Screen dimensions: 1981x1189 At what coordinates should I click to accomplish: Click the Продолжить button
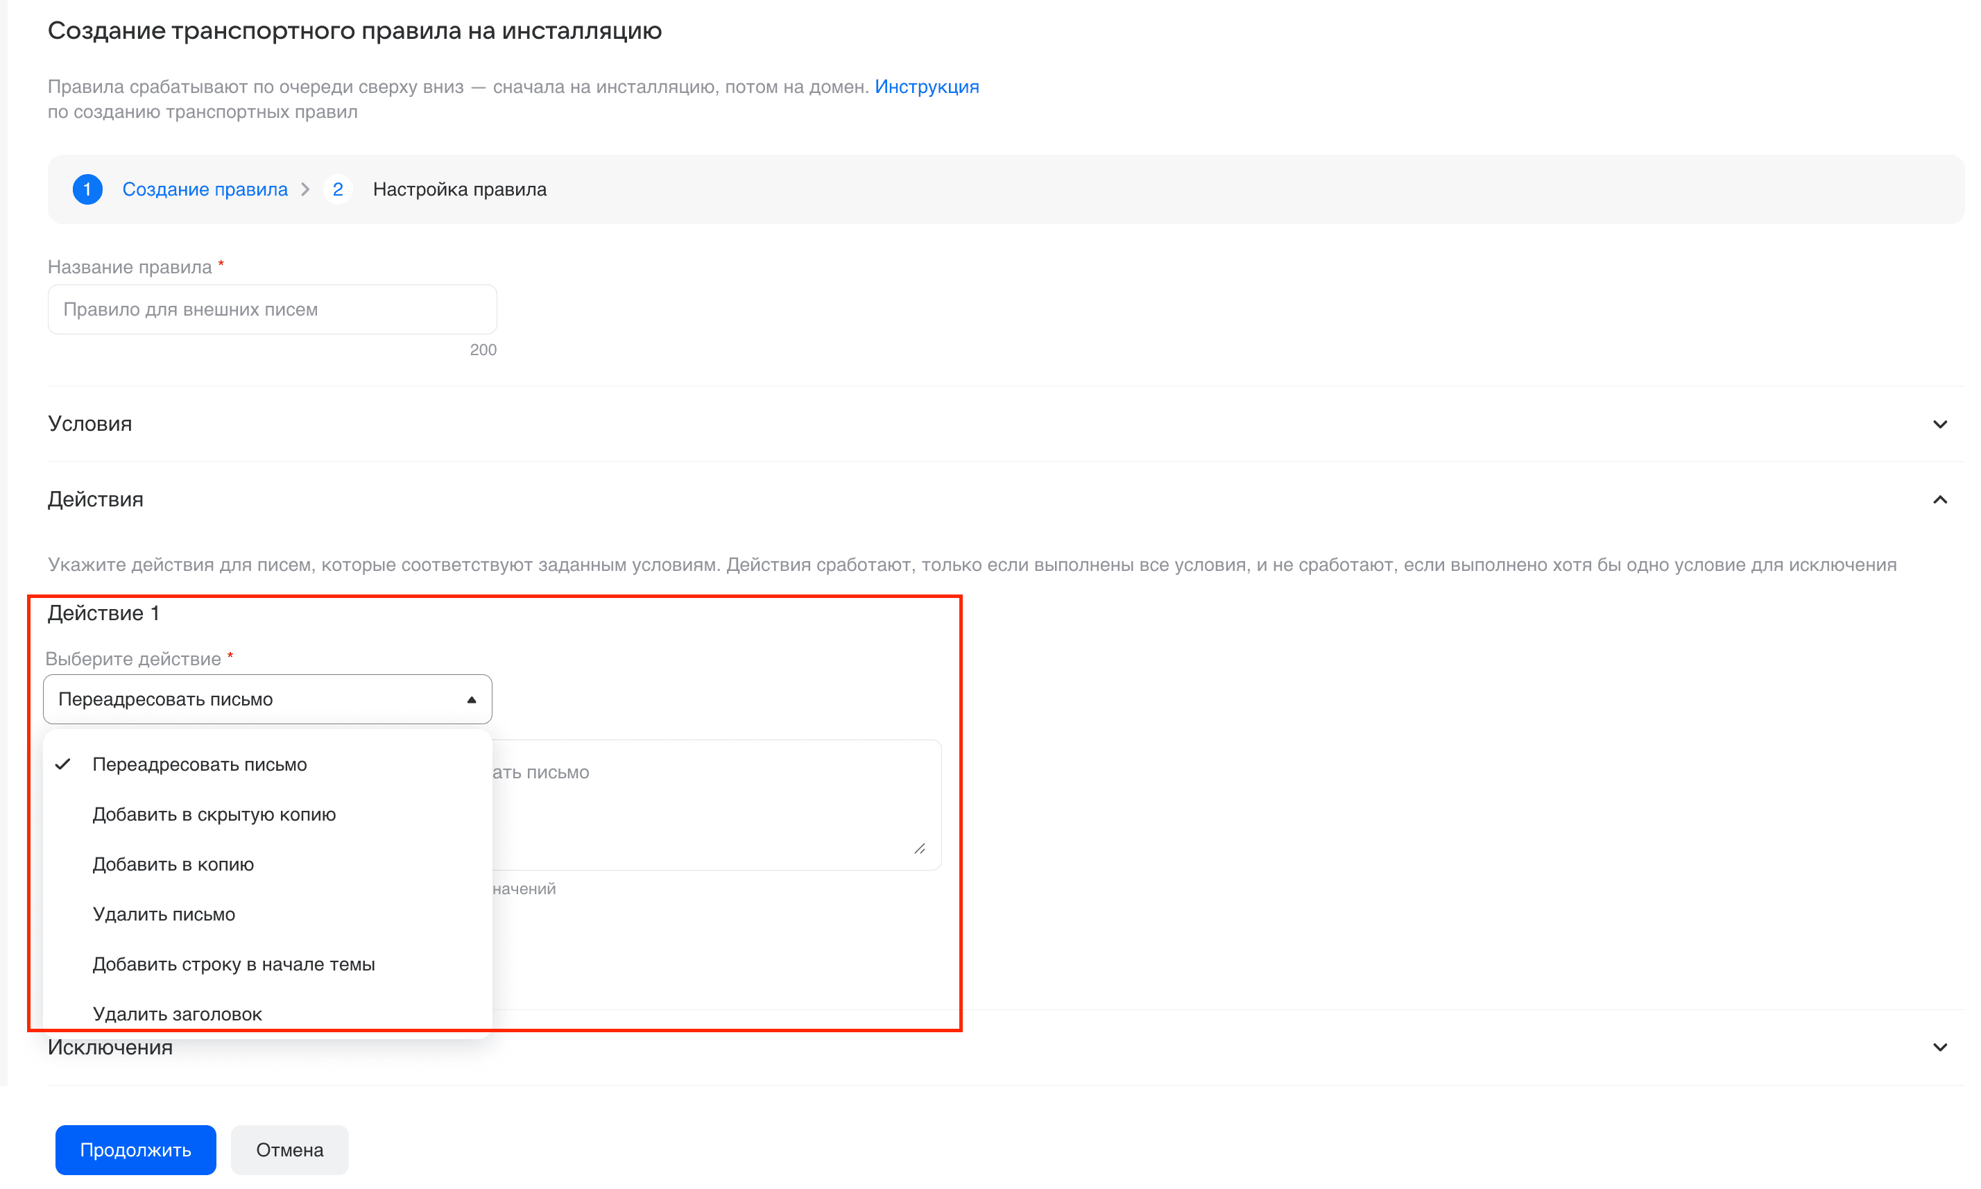135,1149
